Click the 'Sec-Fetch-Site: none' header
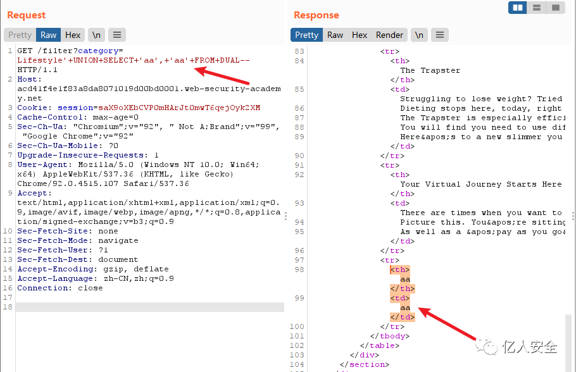 pos(68,231)
